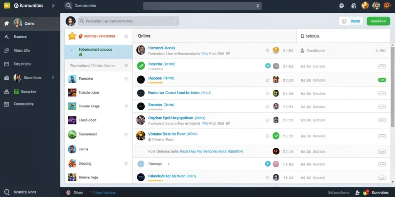Select the radio circle beside green checkmark status
The width and height of the screenshot is (395, 197).
268,136
